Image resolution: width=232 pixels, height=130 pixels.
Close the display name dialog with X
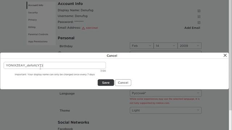(x=225, y=55)
